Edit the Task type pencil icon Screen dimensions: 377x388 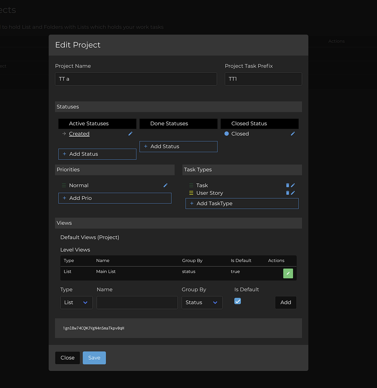coord(293,185)
